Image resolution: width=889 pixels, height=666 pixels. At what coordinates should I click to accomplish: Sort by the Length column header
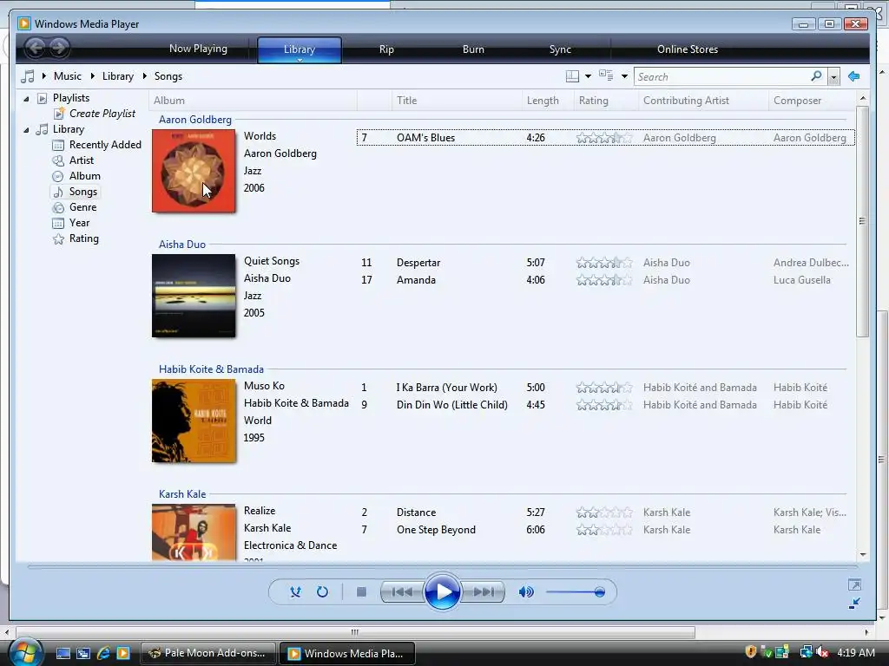(x=548, y=101)
